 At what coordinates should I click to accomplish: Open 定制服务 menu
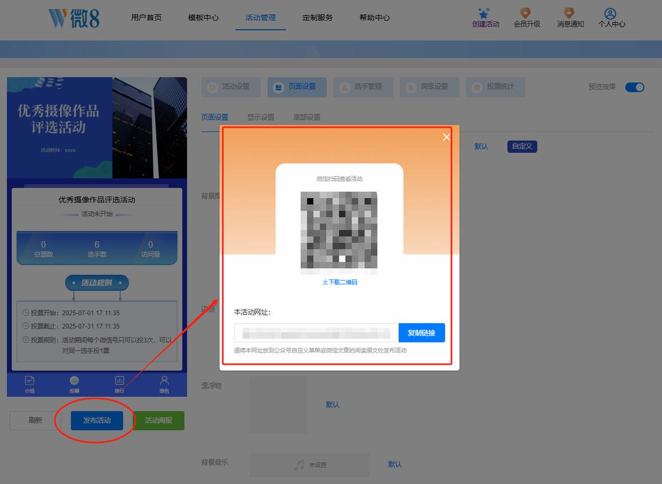pos(318,18)
